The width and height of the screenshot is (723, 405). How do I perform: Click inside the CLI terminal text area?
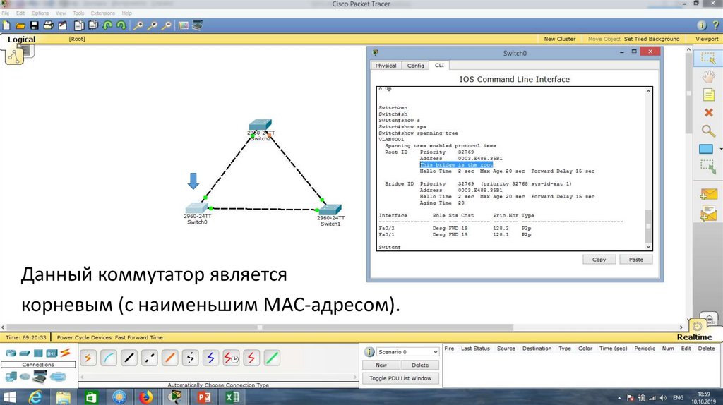coord(510,169)
